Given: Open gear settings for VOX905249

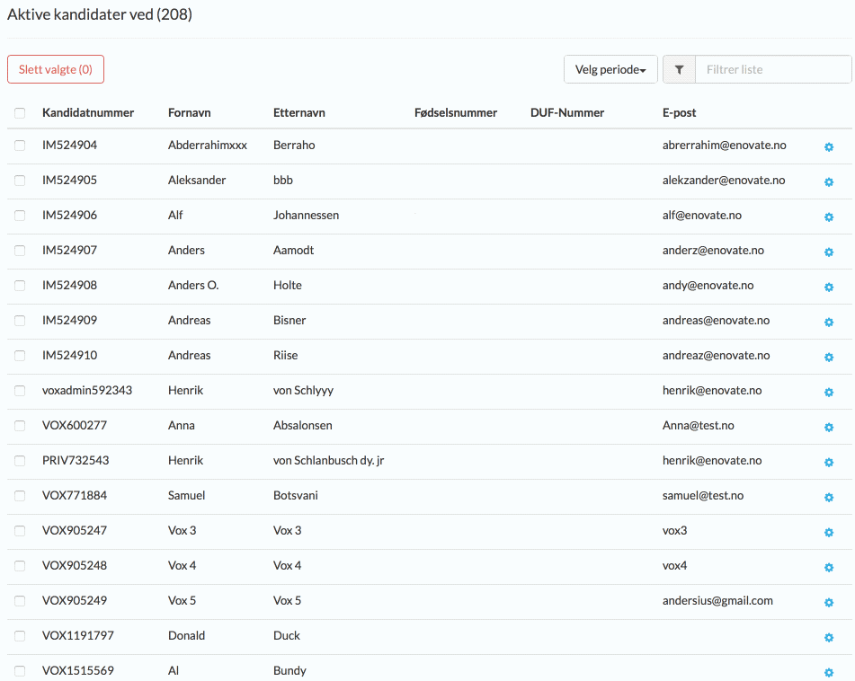Looking at the screenshot, I should pos(829,602).
